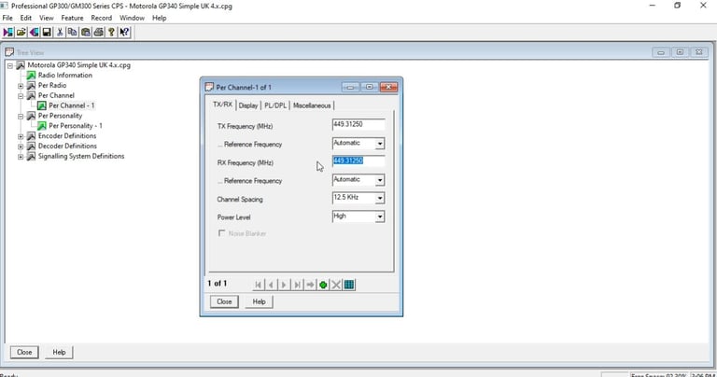Viewport: 717px width, 377px height.
Task: Open the Help menu in menu bar
Action: [x=159, y=18]
